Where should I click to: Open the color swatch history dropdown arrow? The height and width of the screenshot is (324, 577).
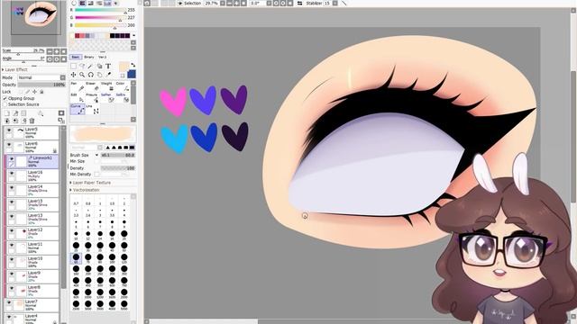click(x=133, y=36)
